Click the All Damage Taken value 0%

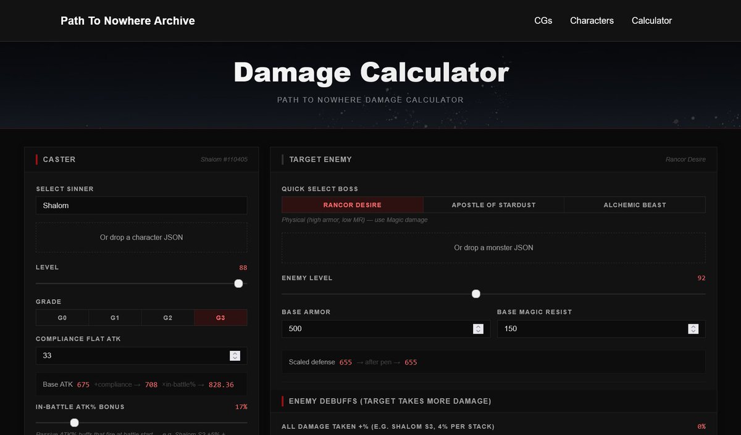pyautogui.click(x=701, y=426)
